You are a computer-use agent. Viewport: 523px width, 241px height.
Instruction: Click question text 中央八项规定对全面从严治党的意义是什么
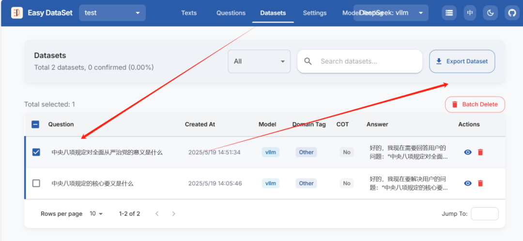[107, 153]
